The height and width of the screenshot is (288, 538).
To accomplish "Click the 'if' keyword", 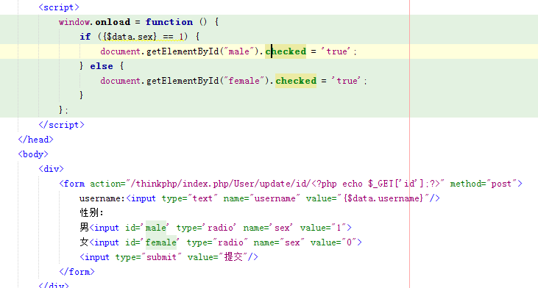I will coord(85,37).
